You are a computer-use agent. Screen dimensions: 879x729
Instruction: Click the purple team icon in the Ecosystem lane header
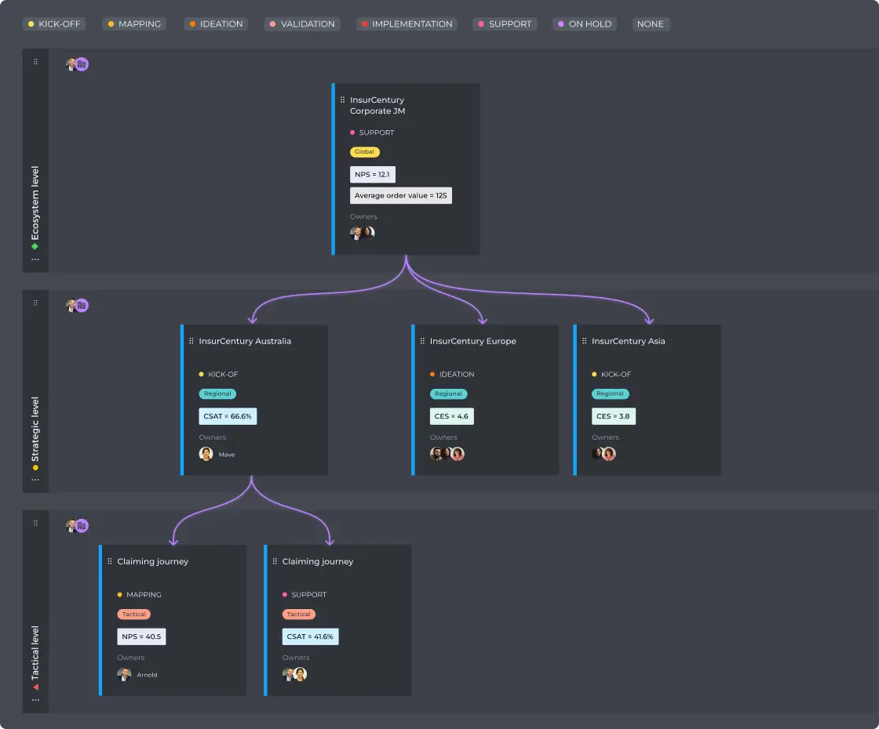click(x=82, y=63)
